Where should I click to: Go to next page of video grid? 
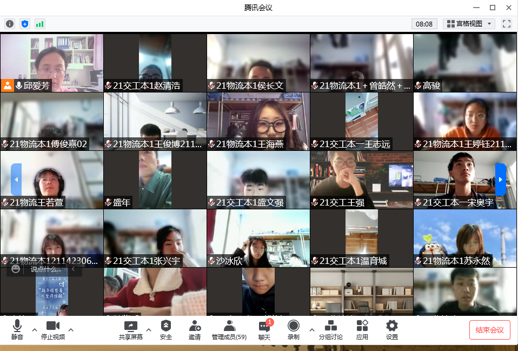tap(501, 180)
